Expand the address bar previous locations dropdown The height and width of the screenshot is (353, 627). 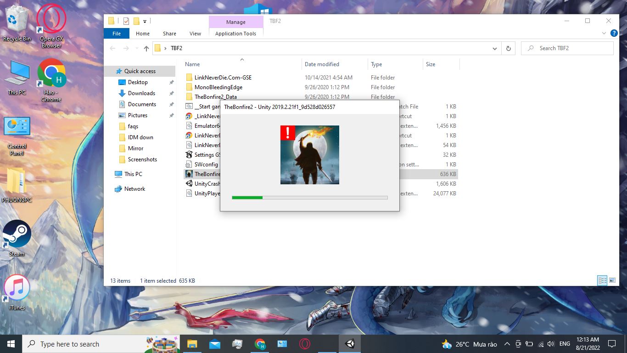[494, 48]
